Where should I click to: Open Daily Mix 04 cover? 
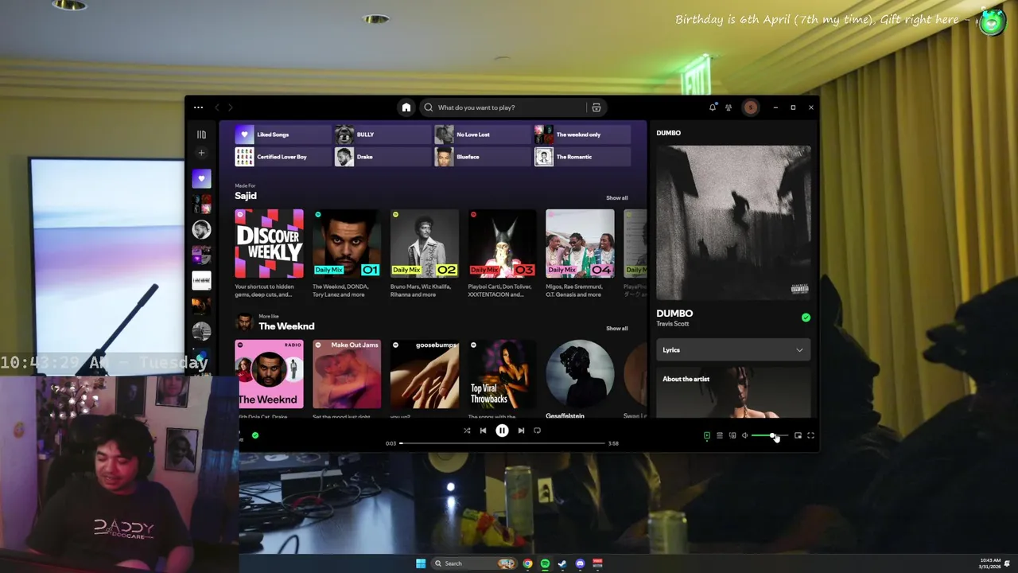tap(580, 244)
